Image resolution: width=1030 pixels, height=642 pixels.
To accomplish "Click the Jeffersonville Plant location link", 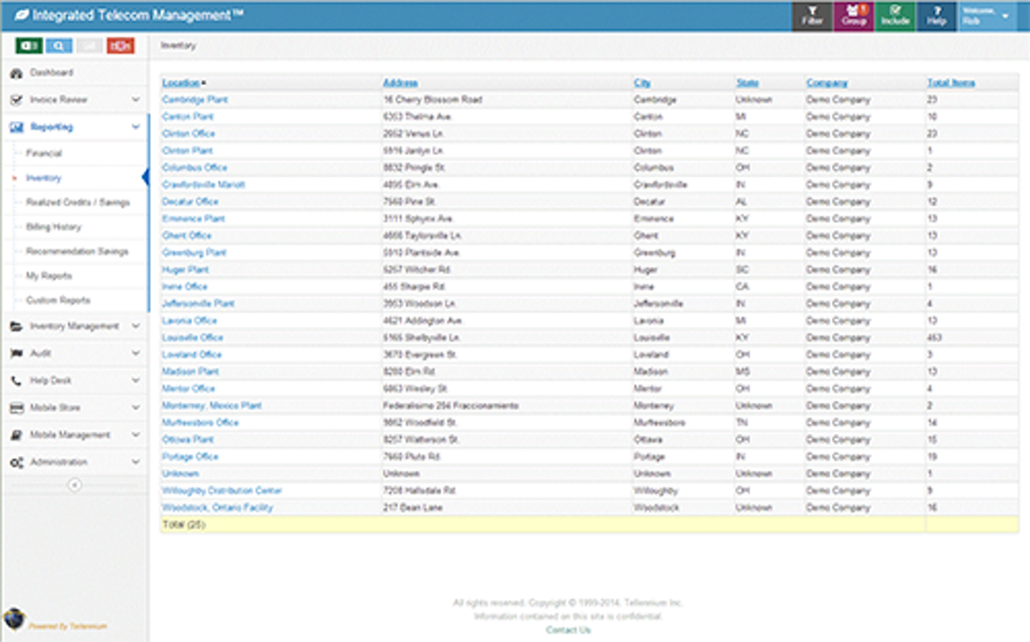I will click(198, 304).
